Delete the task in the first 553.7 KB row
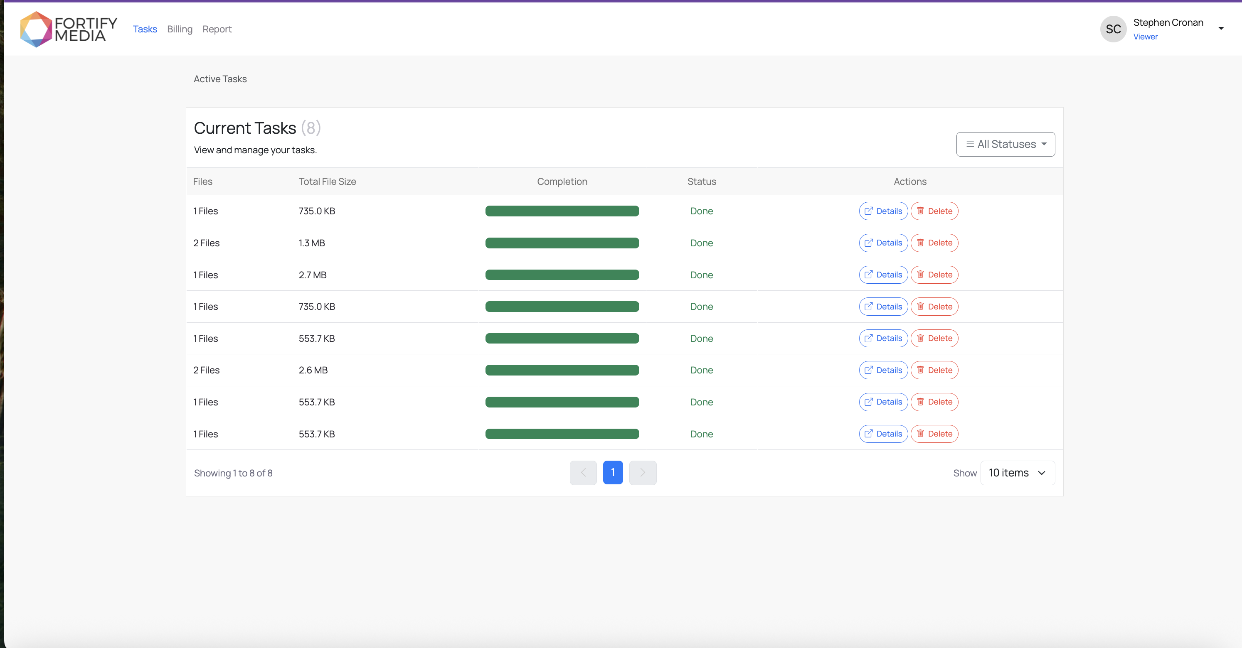 pos(934,338)
